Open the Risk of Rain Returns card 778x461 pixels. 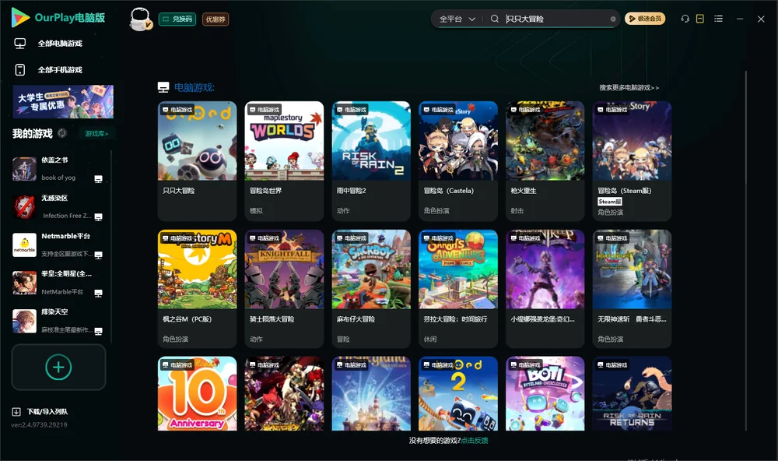(x=632, y=393)
